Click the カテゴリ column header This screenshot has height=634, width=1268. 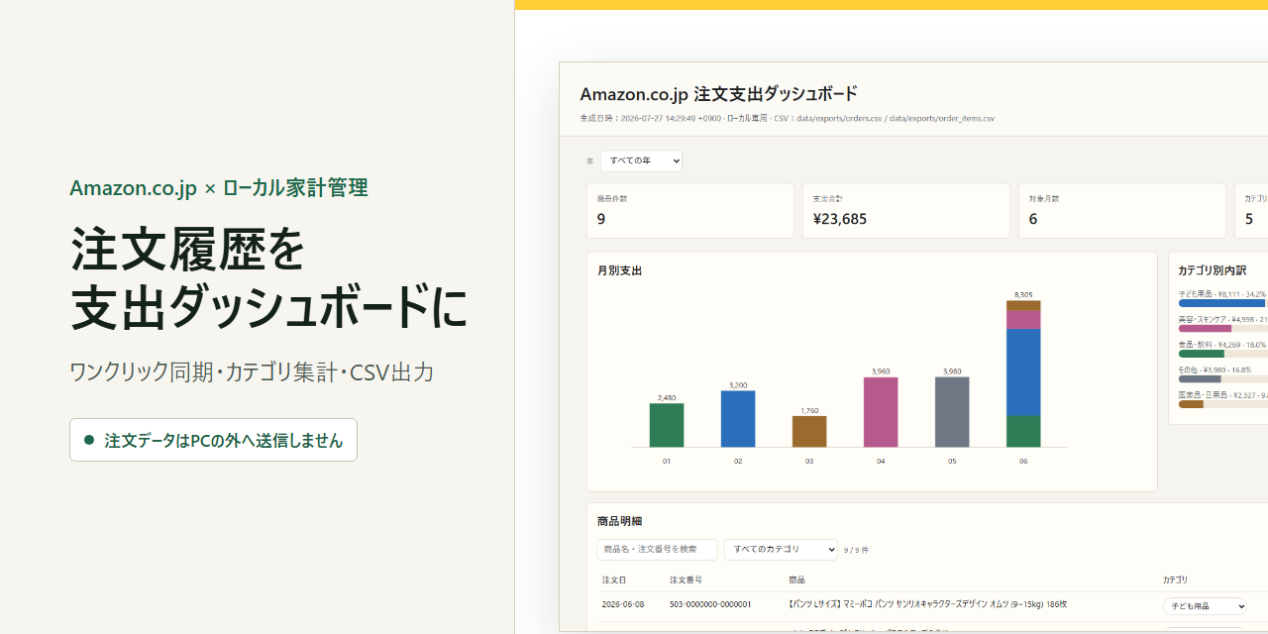click(x=1175, y=580)
